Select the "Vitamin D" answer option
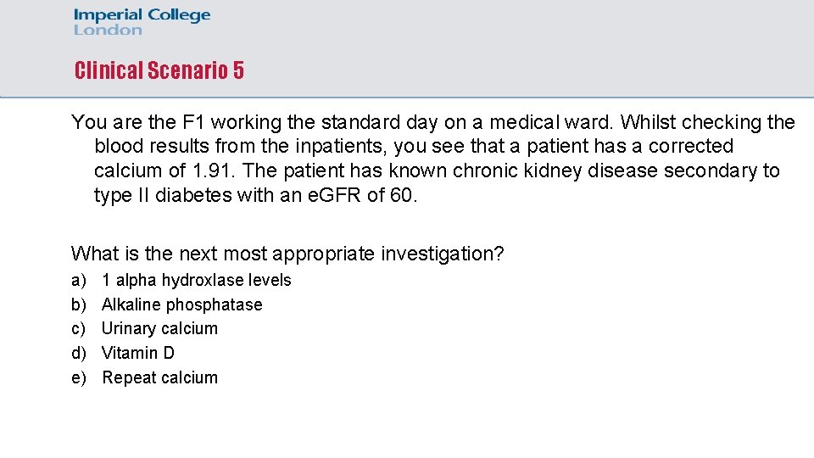The height and width of the screenshot is (458, 814). 137,353
